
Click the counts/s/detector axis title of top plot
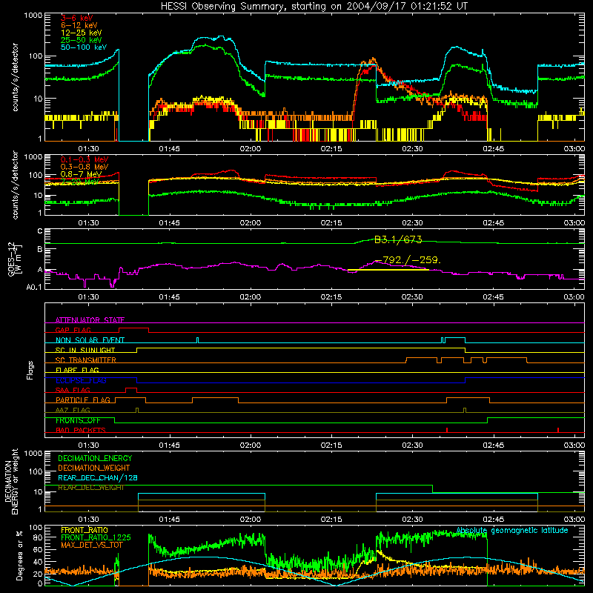click(x=15, y=77)
